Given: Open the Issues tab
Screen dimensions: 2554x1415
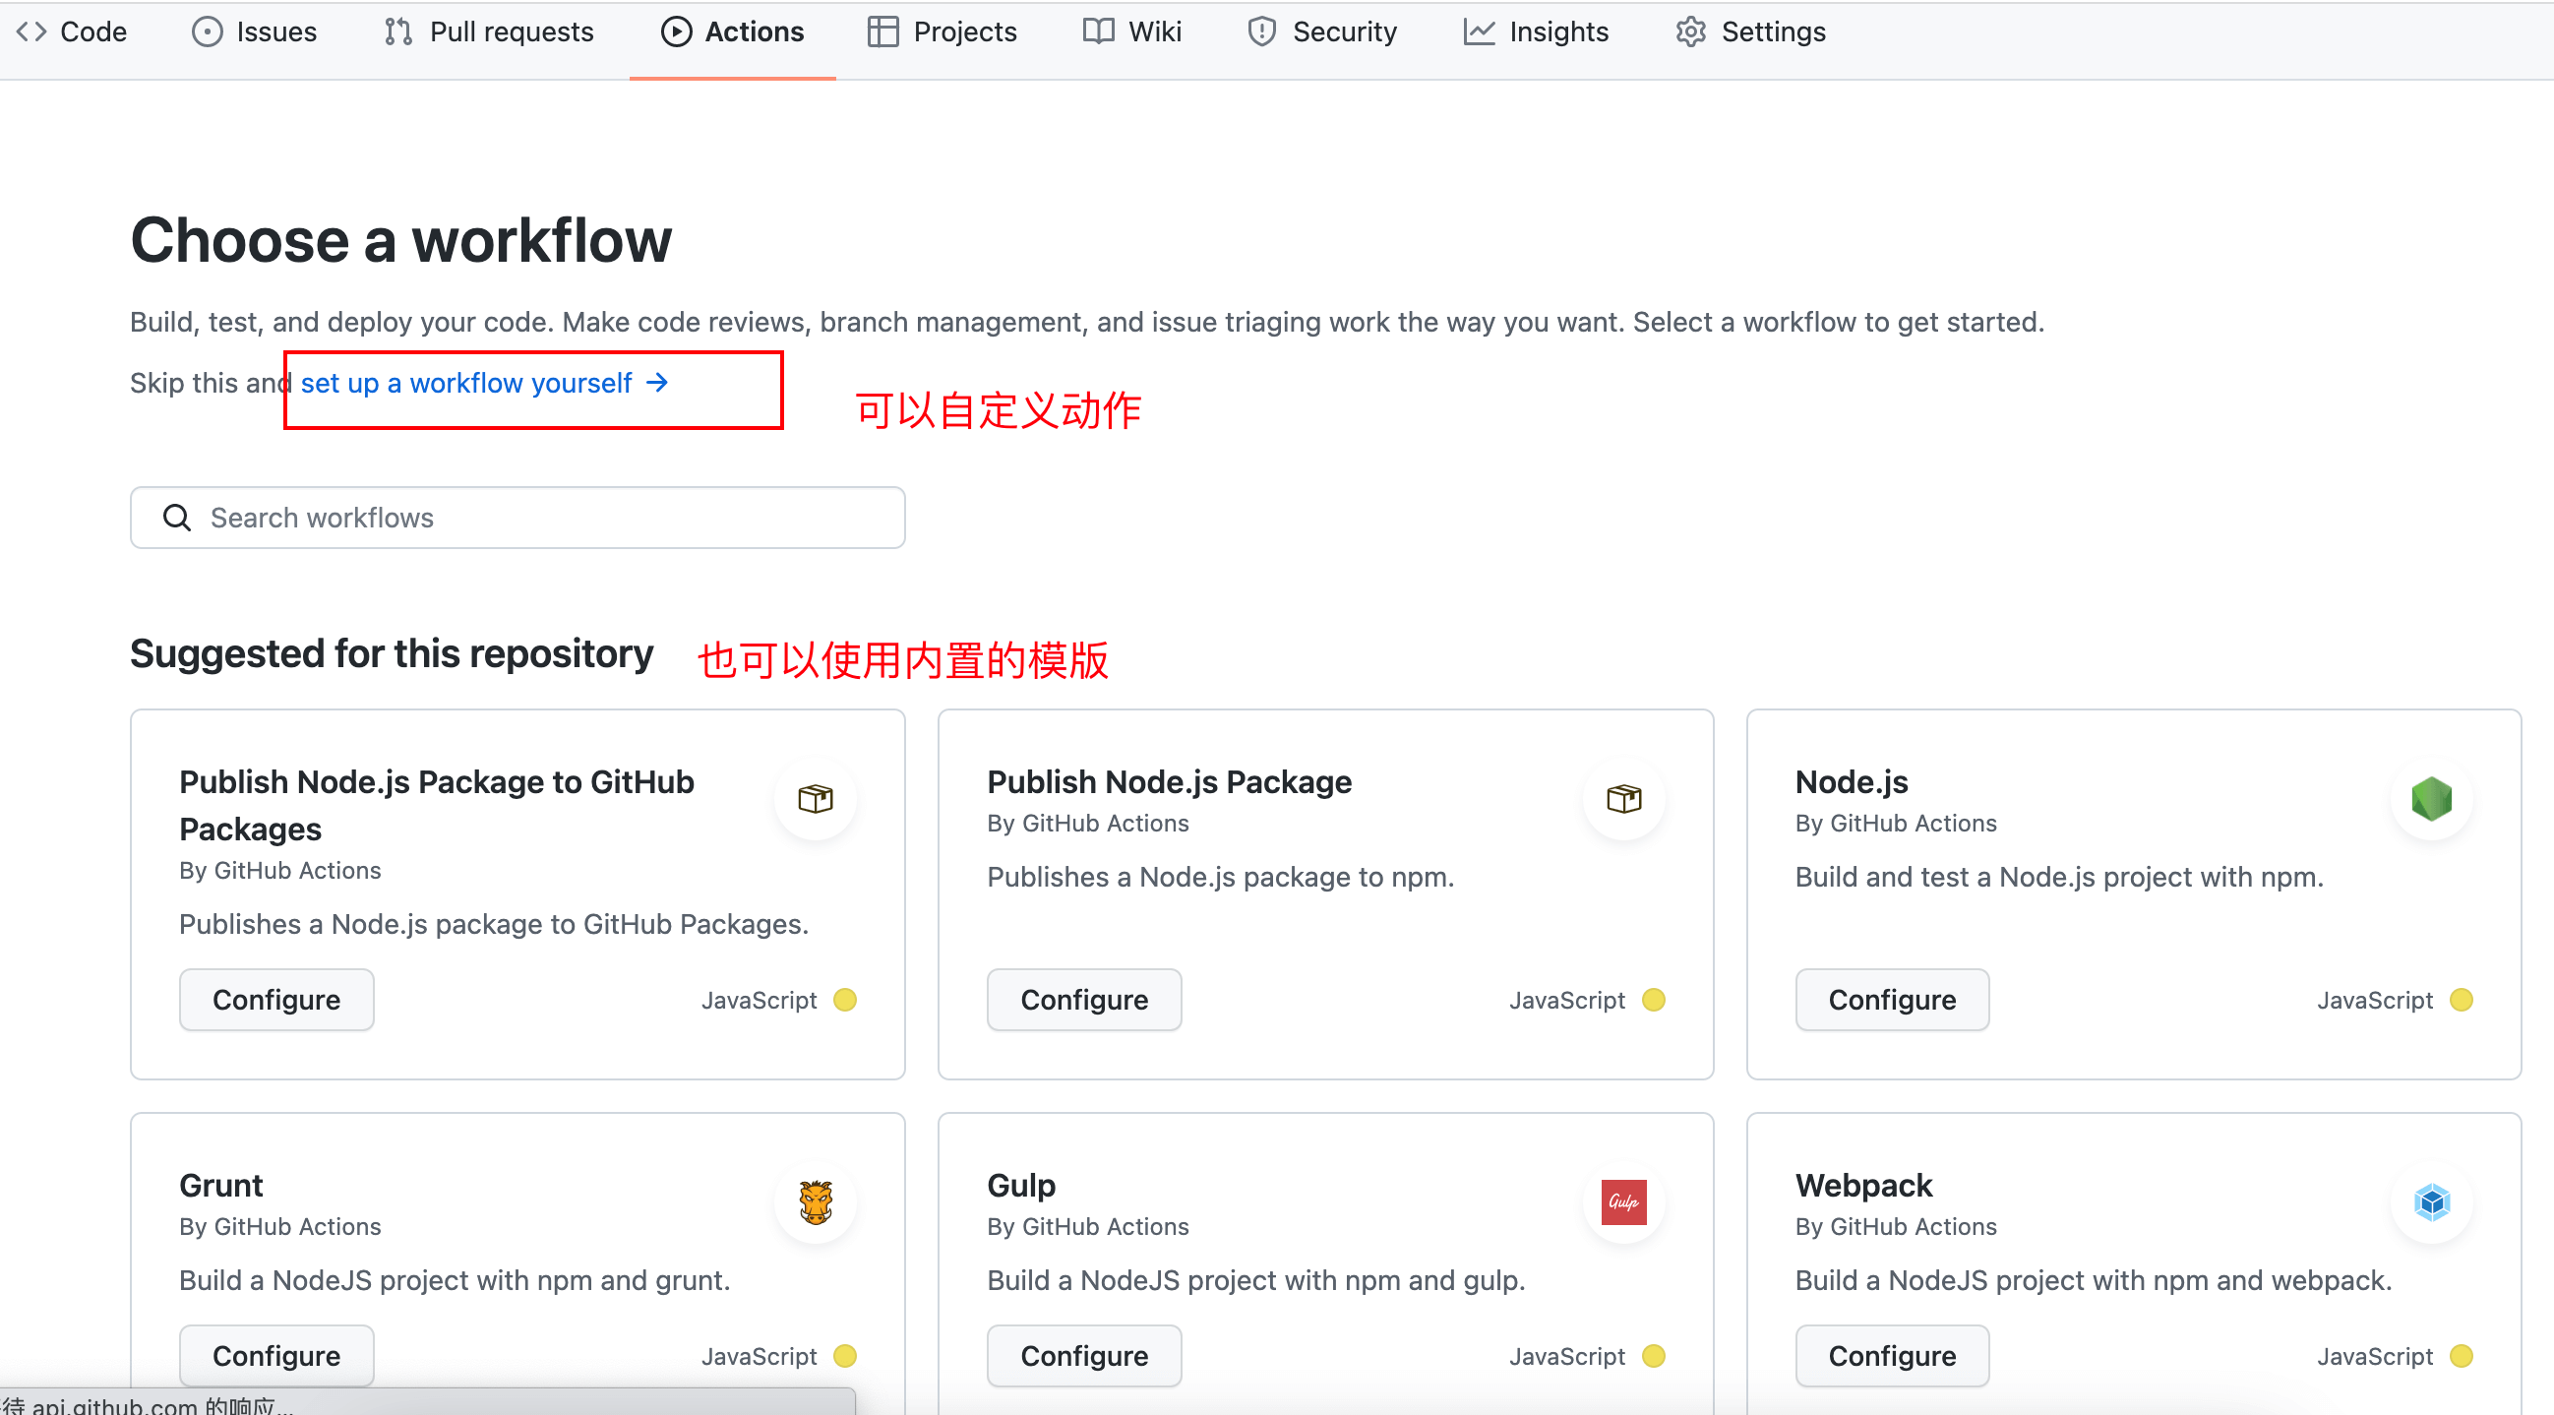Looking at the screenshot, I should coord(254,31).
